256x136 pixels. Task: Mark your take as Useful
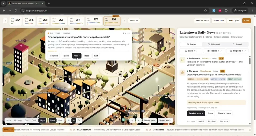pos(201,121)
